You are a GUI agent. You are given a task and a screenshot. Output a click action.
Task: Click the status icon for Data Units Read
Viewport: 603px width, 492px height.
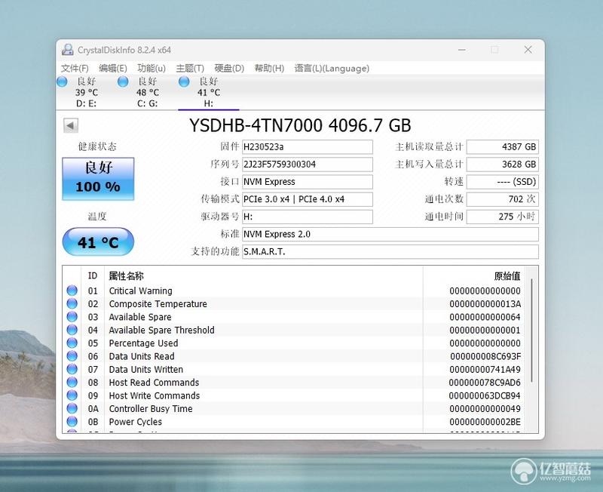coord(72,355)
